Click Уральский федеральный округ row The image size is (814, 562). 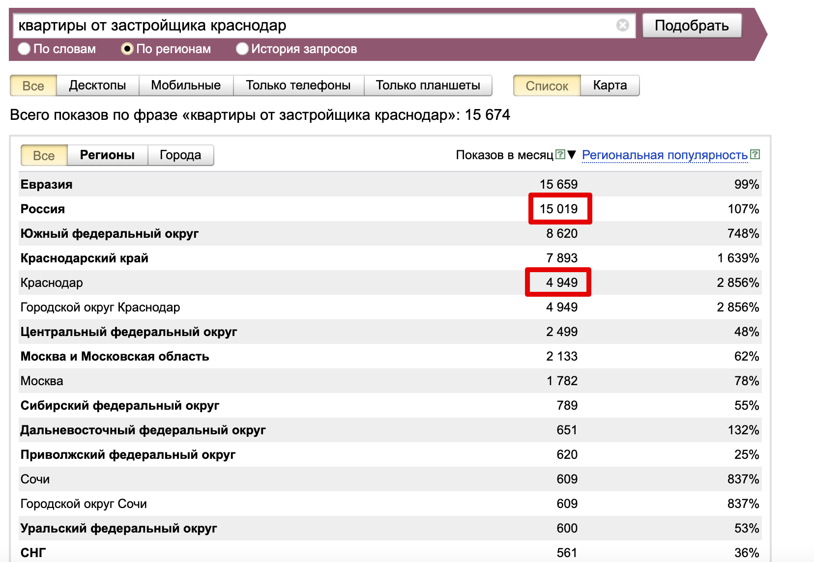390,528
